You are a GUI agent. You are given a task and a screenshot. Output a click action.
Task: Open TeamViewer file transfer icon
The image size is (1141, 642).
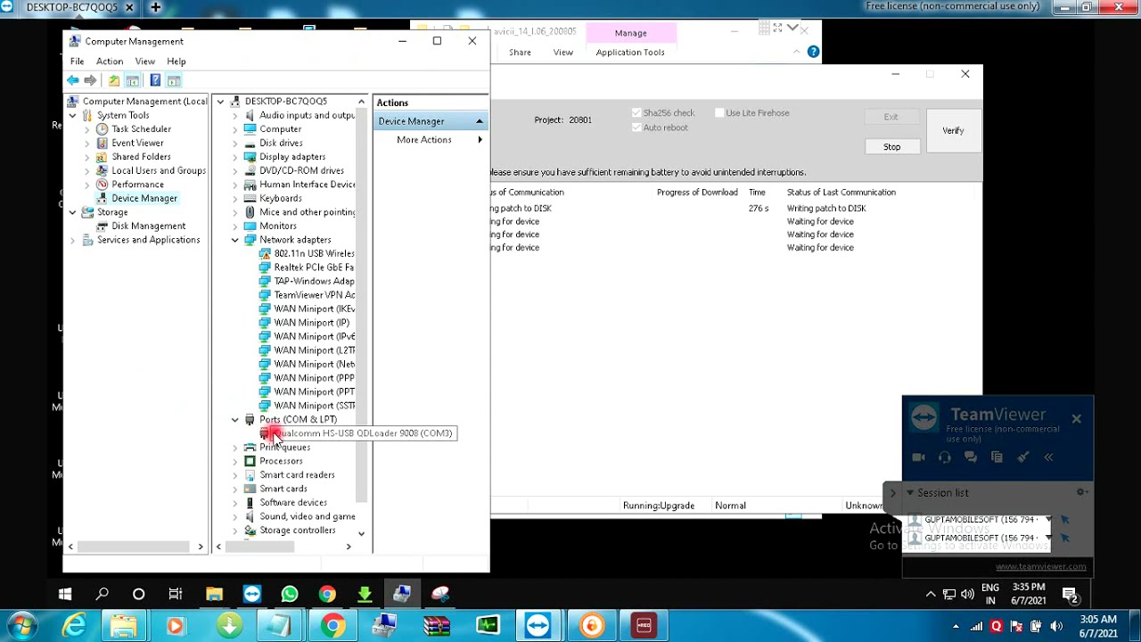997,457
